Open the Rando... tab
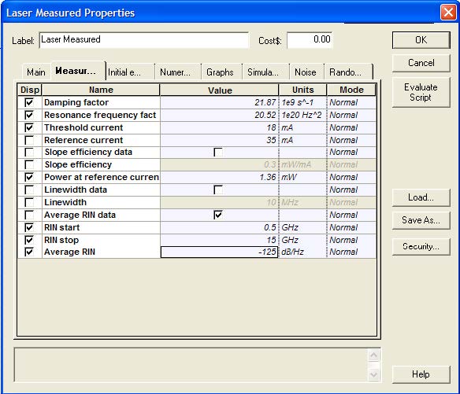460x394 pixels. coord(348,72)
